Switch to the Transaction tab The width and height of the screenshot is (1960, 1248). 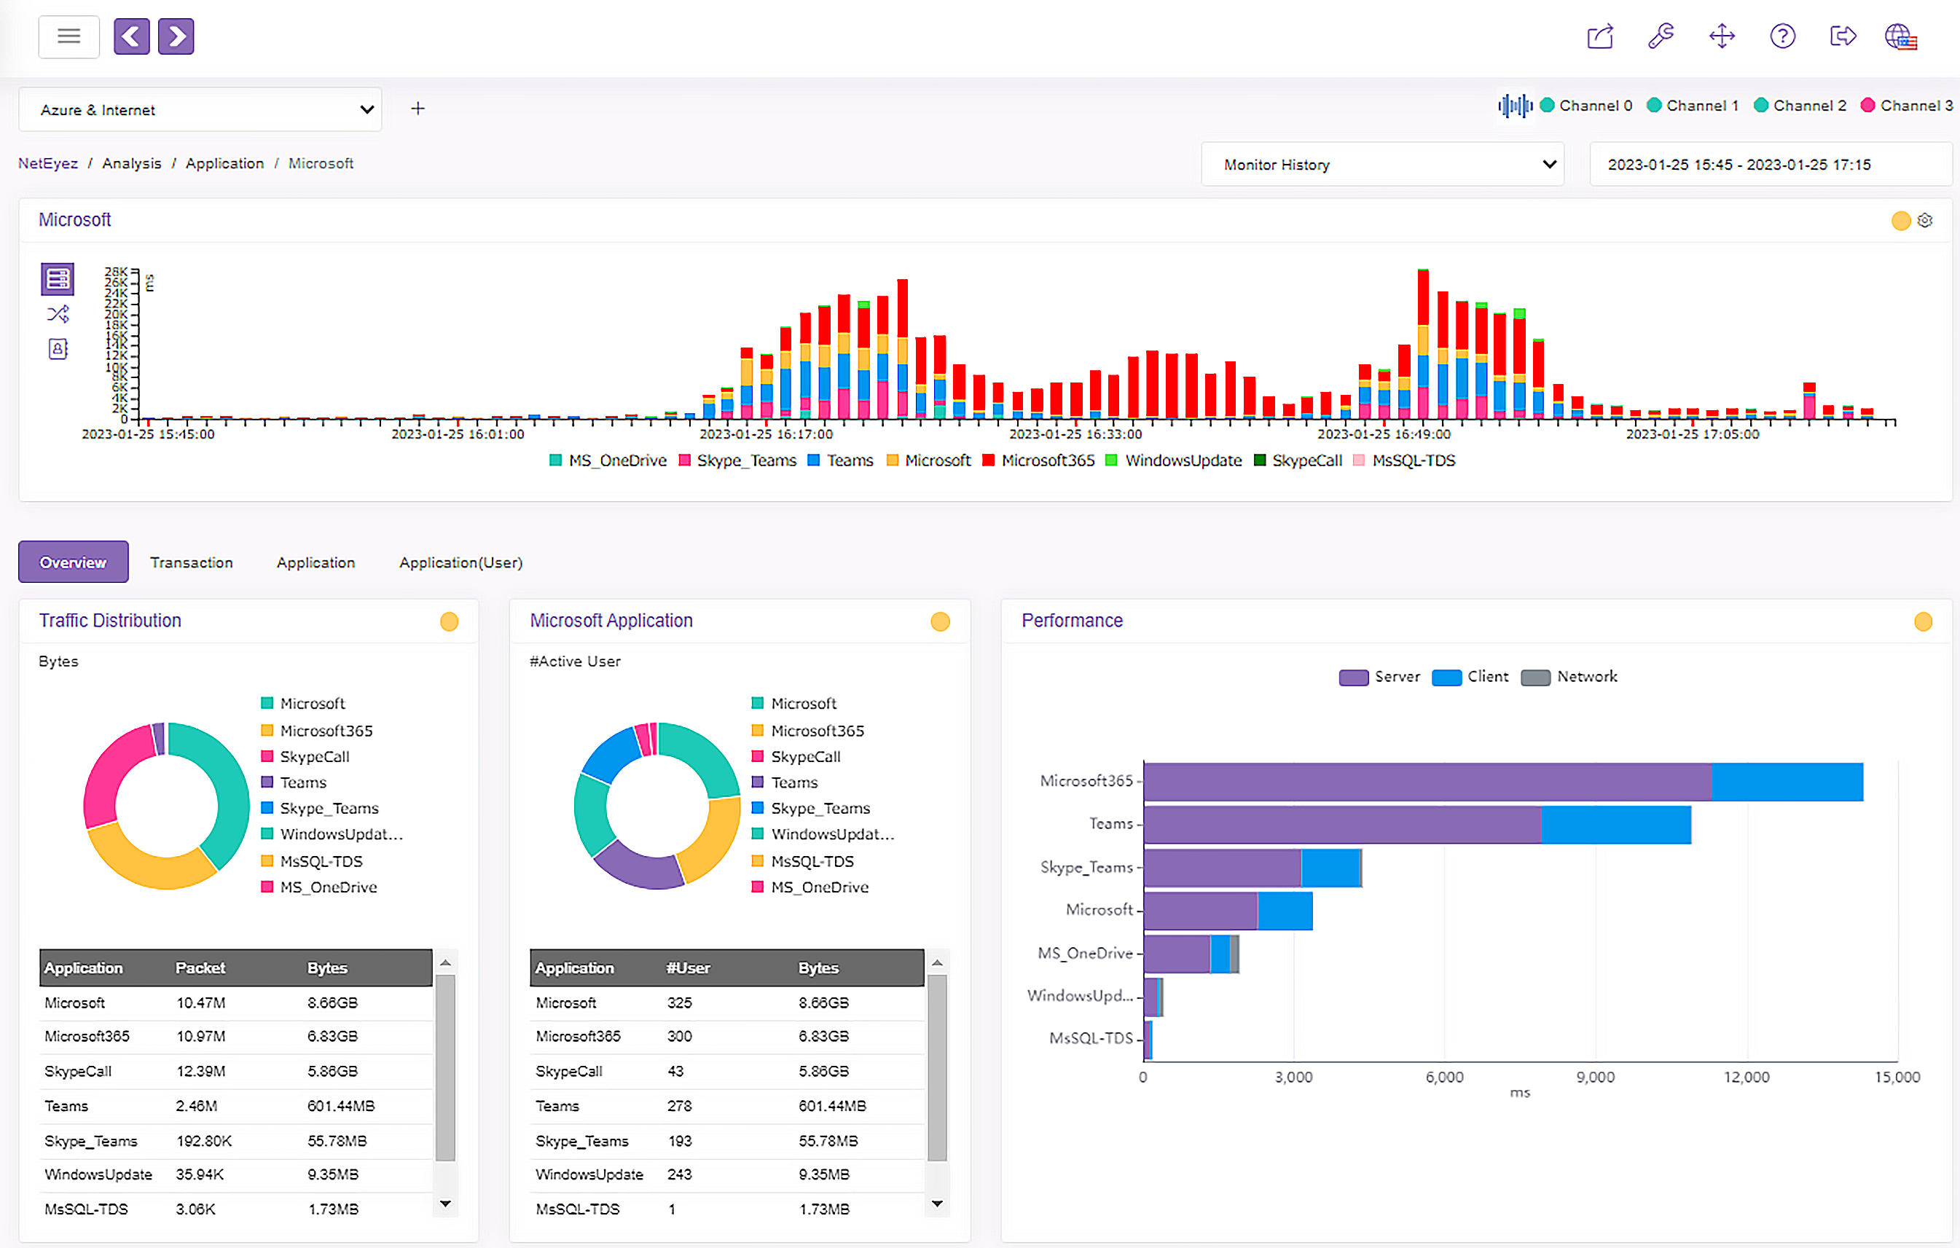(192, 562)
